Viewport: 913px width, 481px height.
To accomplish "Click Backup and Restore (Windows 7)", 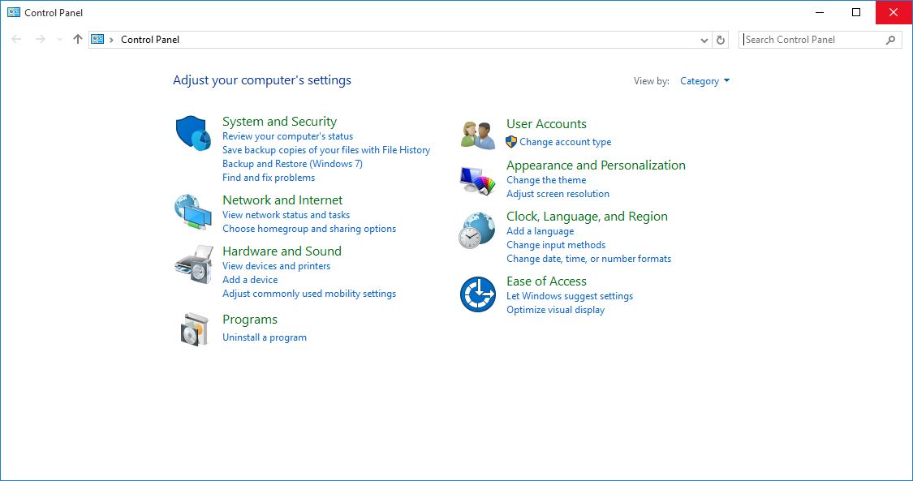I will click(x=292, y=164).
